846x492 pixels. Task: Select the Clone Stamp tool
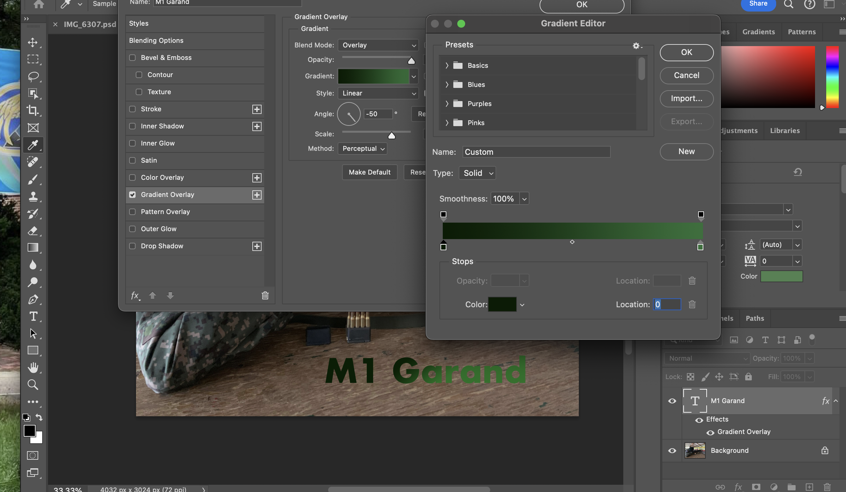[33, 196]
